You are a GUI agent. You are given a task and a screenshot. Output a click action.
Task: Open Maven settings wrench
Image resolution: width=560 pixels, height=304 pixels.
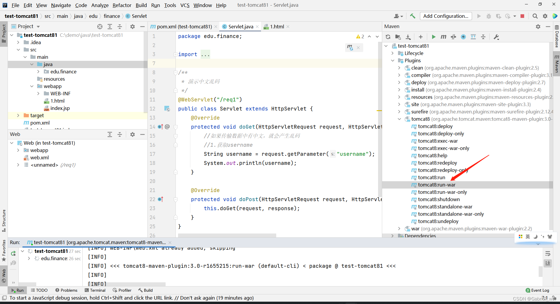[x=496, y=37]
